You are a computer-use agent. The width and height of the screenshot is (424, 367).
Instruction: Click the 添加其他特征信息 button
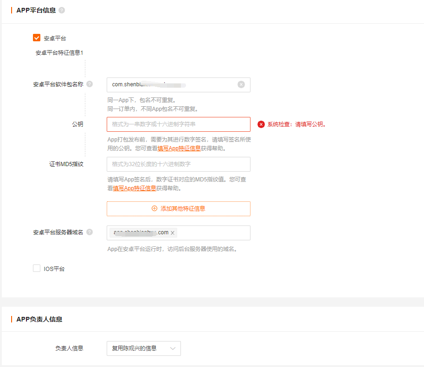179,208
